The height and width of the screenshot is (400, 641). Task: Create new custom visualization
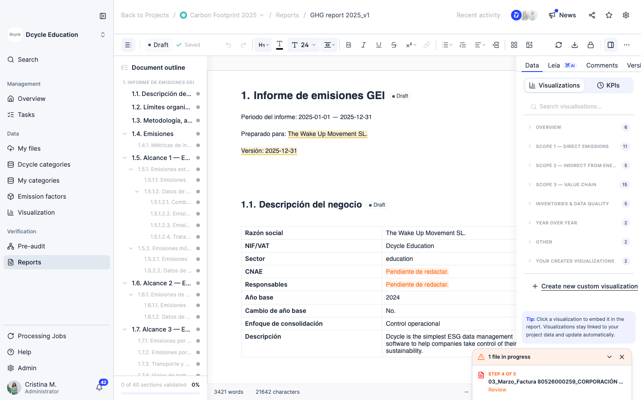(x=585, y=286)
